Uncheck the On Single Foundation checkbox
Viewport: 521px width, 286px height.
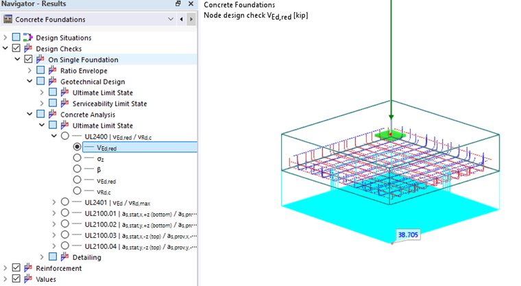[28, 59]
